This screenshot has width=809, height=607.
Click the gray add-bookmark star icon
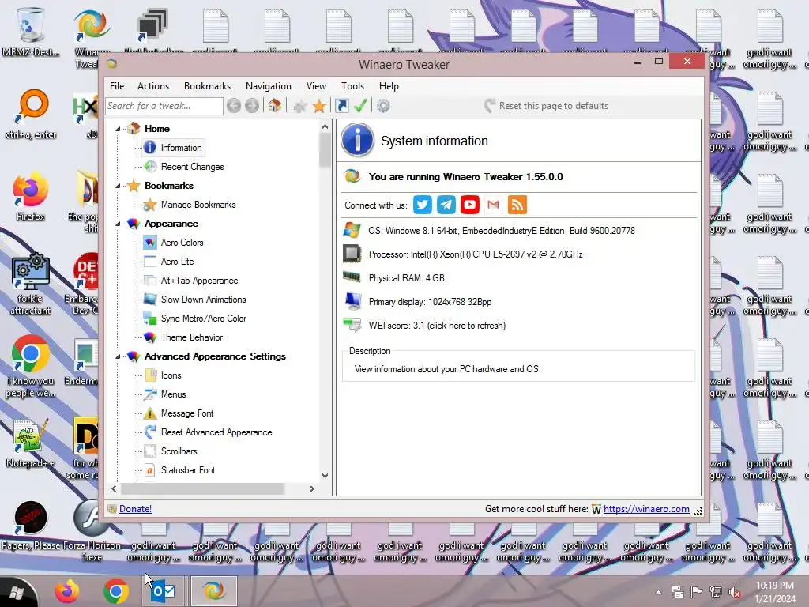pos(299,107)
